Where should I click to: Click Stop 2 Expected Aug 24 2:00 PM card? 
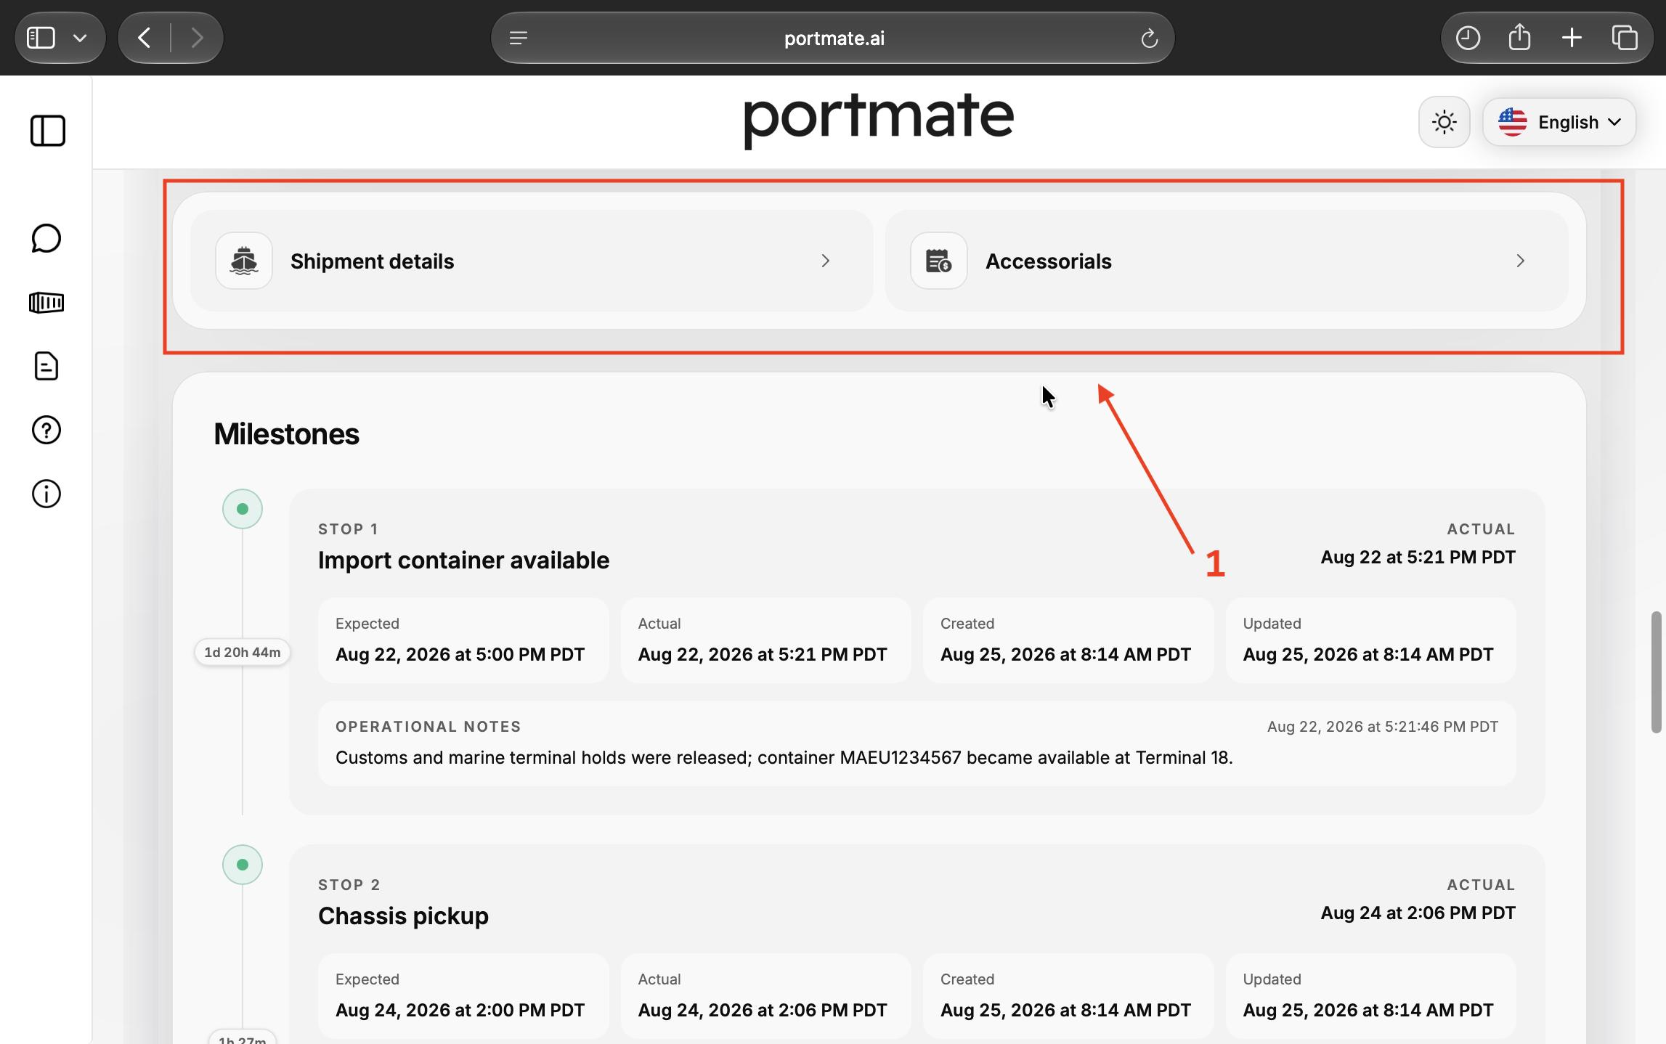pyautogui.click(x=463, y=996)
